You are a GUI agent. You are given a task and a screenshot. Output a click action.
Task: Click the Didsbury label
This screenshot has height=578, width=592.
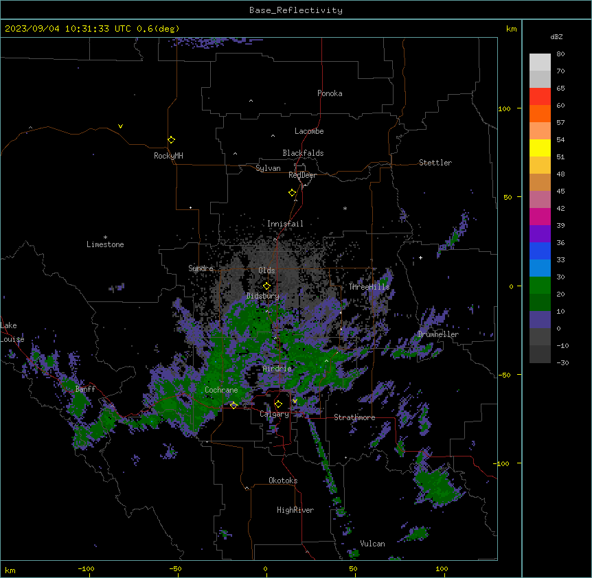pos(263,296)
